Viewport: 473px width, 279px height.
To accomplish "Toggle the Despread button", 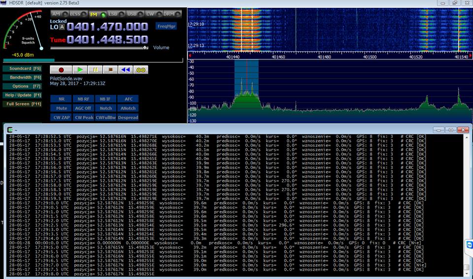I will [128, 118].
